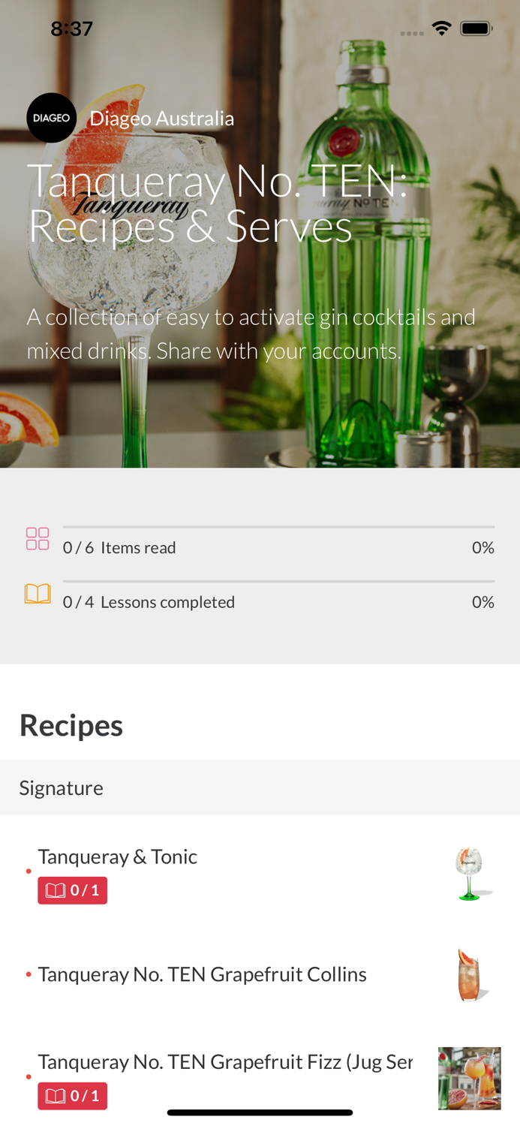The image size is (520, 1126).
Task: Tap the Items read progress bar
Action: pyautogui.click(x=278, y=528)
